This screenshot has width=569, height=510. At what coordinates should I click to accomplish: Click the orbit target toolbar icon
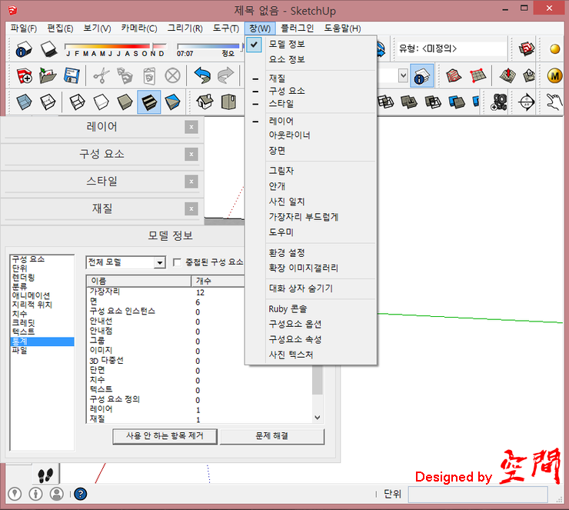[x=527, y=102]
